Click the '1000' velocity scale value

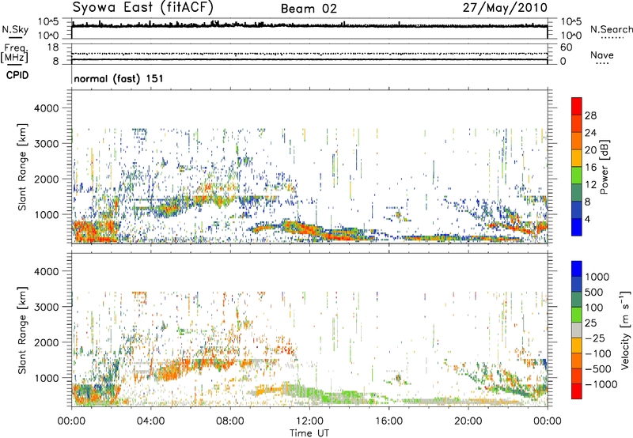click(x=597, y=277)
